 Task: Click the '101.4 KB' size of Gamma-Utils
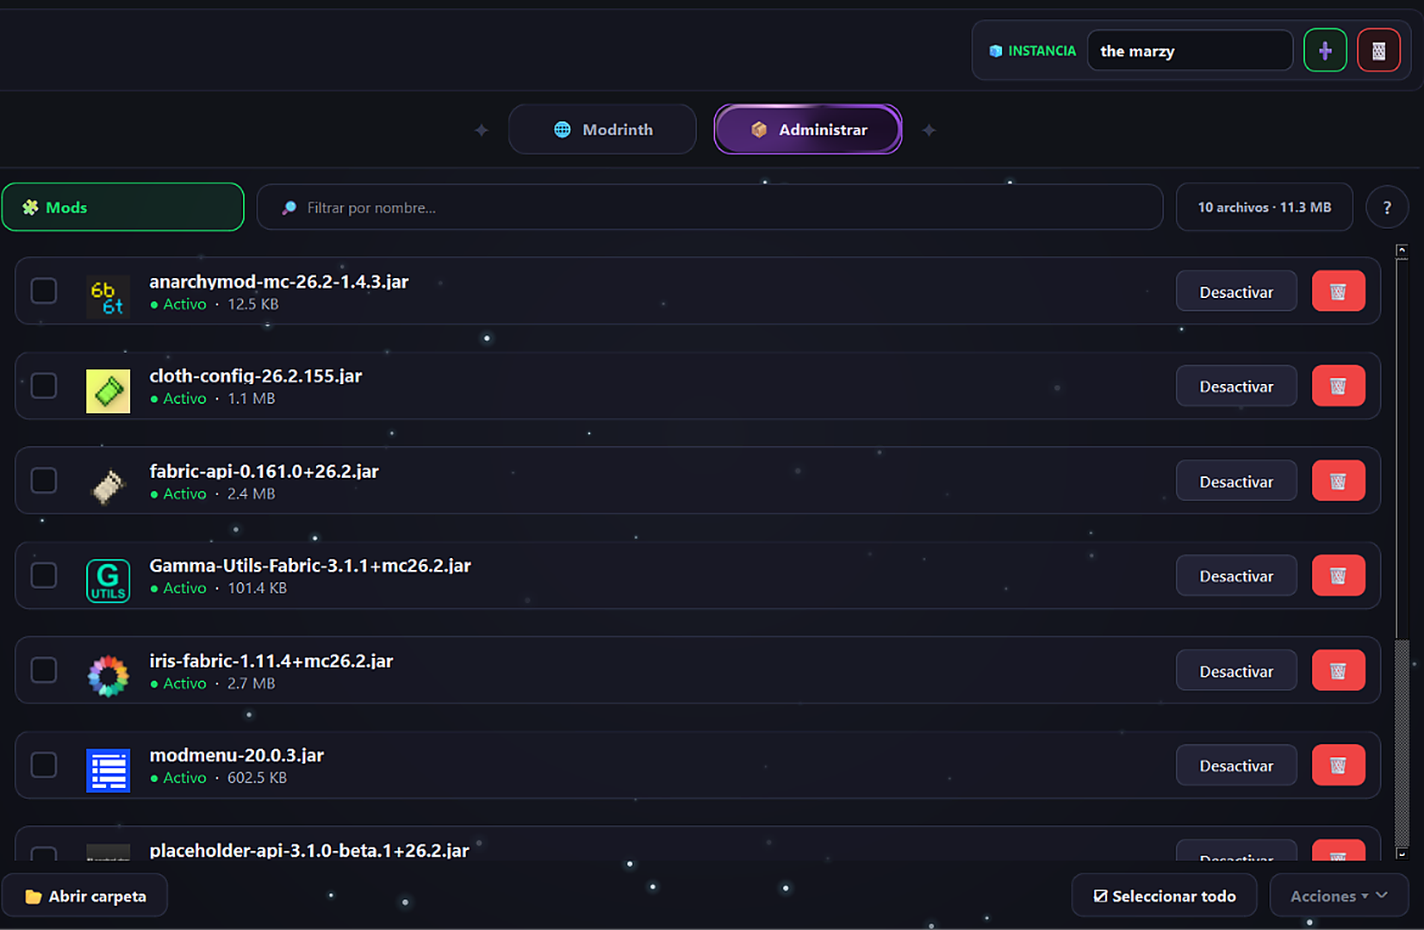tap(257, 588)
